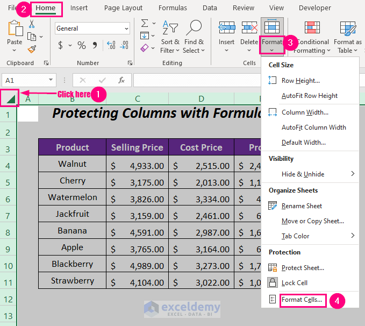
Task: Select column C header
Action: [x=137, y=99]
